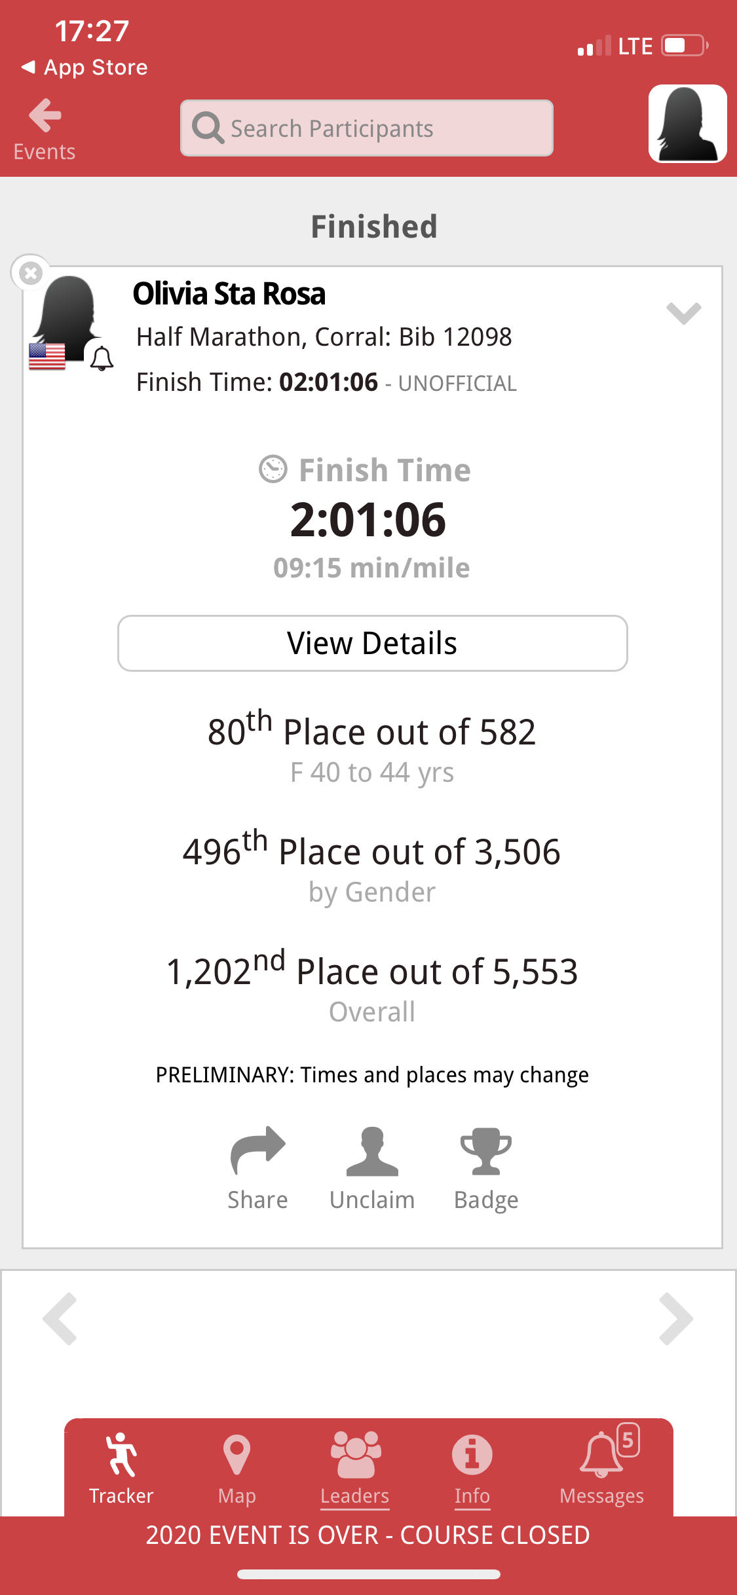Expand the participant card chevron
The width and height of the screenshot is (737, 1595).
pyautogui.click(x=683, y=313)
